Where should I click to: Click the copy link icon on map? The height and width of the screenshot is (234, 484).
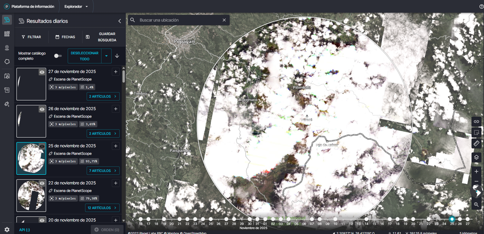[476, 122]
